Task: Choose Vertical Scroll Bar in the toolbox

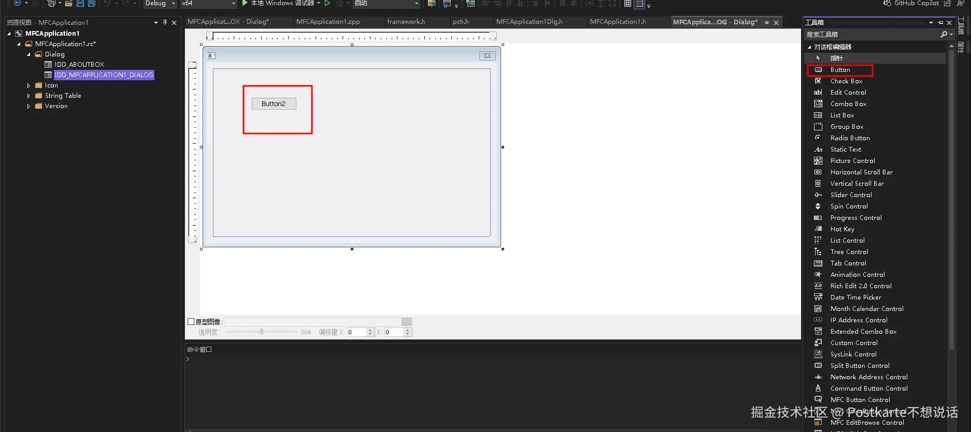Action: tap(857, 184)
